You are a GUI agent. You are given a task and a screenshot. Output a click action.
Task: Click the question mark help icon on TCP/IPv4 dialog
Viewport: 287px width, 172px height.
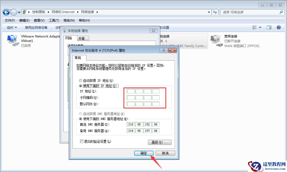click(164, 50)
